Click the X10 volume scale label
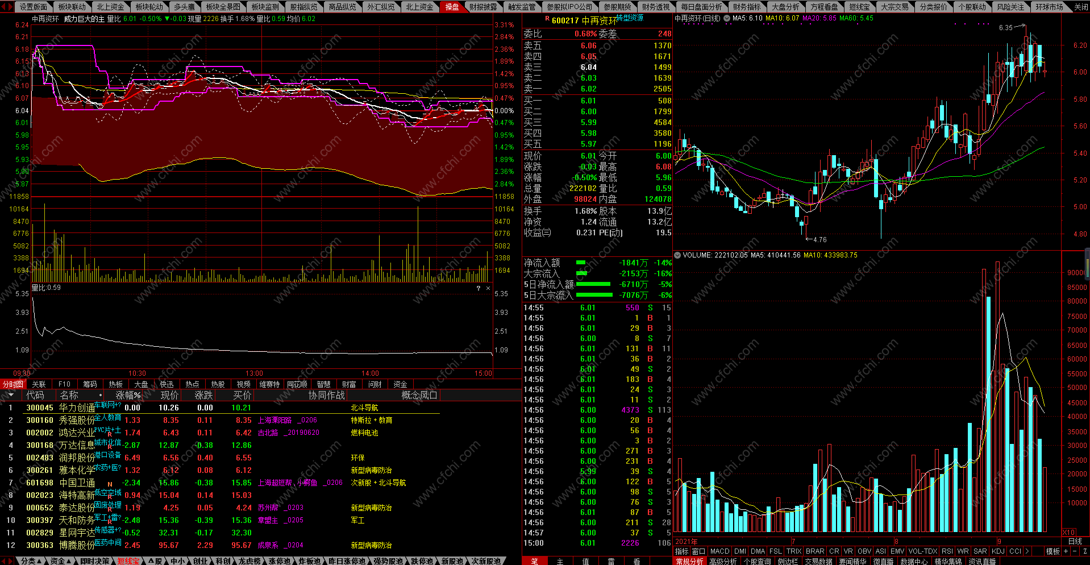The width and height of the screenshot is (1090, 565). tap(1068, 533)
